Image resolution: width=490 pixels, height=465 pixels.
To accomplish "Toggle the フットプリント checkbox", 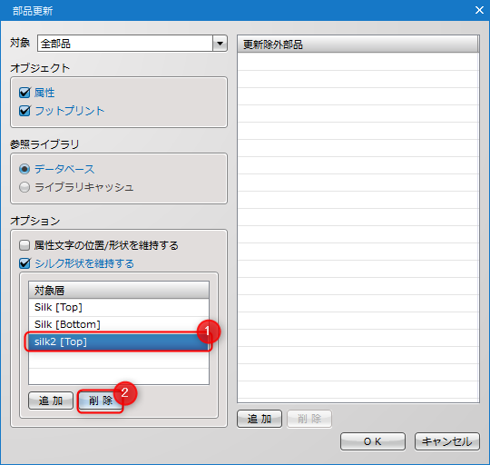I will [x=24, y=111].
